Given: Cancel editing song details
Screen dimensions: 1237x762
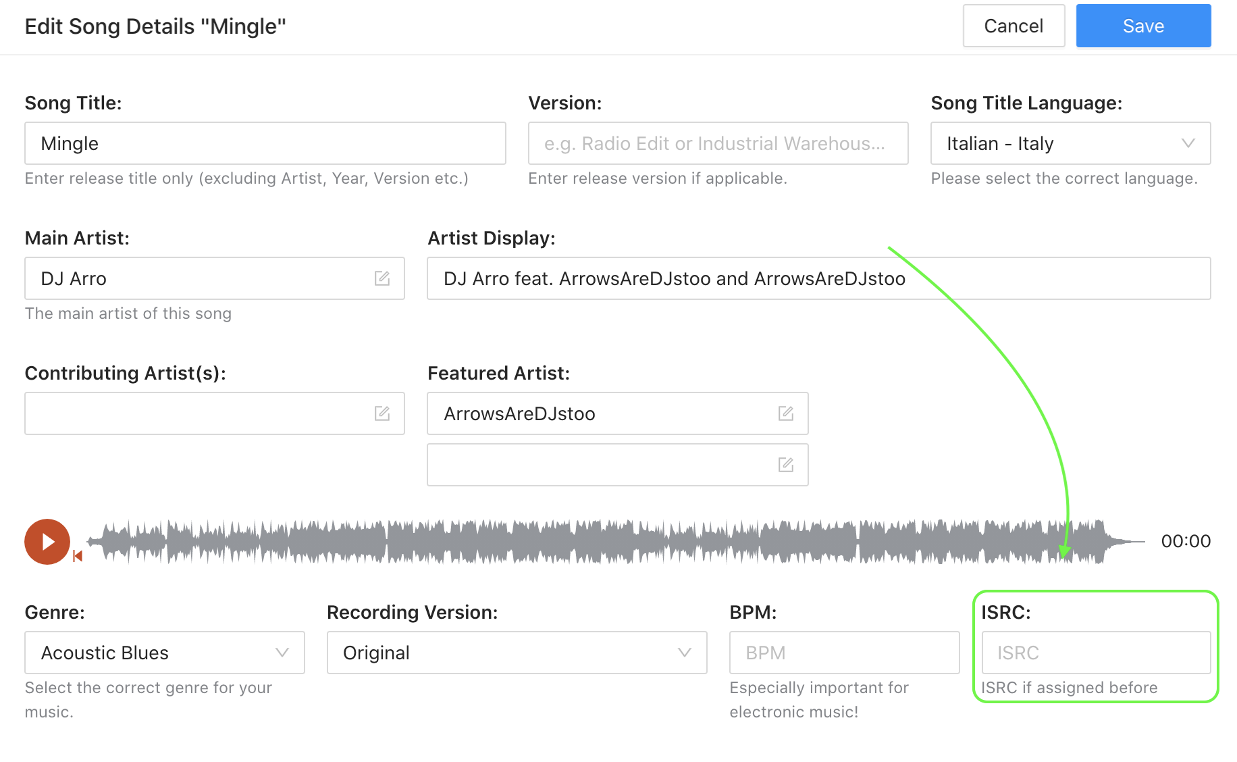Looking at the screenshot, I should click(1014, 26).
